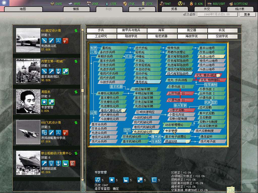
Task: Click the 菜单 button
Action: pos(247,15)
